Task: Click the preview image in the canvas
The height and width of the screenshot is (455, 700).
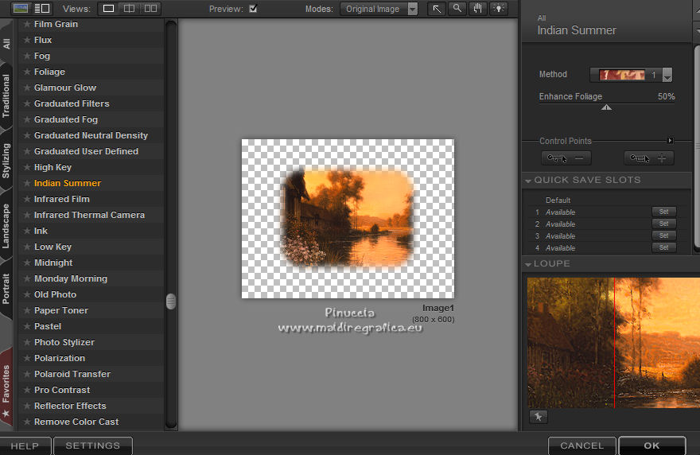Action: point(348,218)
